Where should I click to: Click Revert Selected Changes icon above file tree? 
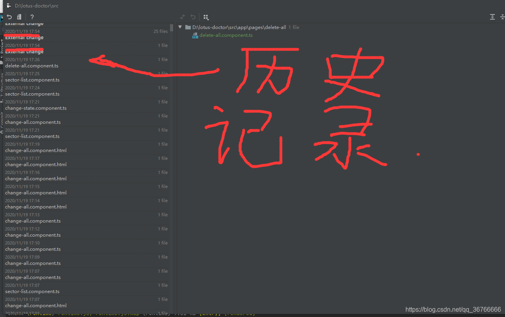193,17
